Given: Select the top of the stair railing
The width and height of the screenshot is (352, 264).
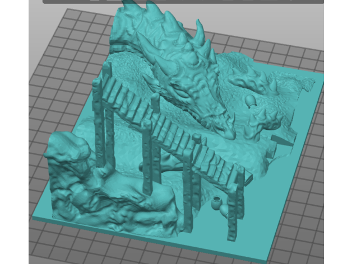Looking at the screenshot, I should 106,80.
